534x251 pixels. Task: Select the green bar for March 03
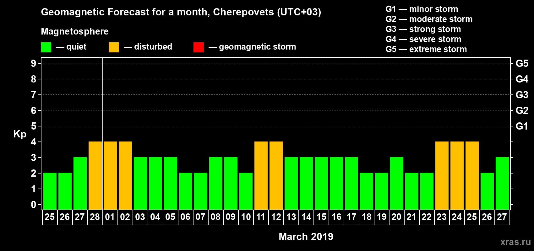(x=140, y=183)
